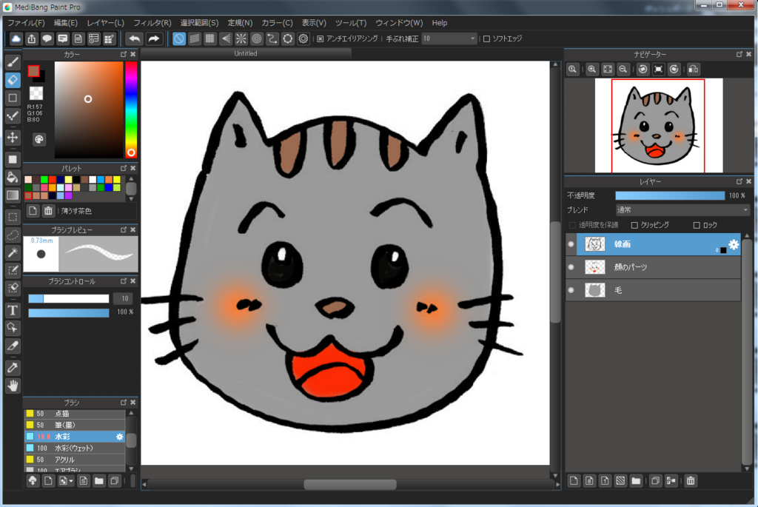Screen dimensions: 758x507
Task: Open the color palette wheel icon
Action: click(x=38, y=139)
